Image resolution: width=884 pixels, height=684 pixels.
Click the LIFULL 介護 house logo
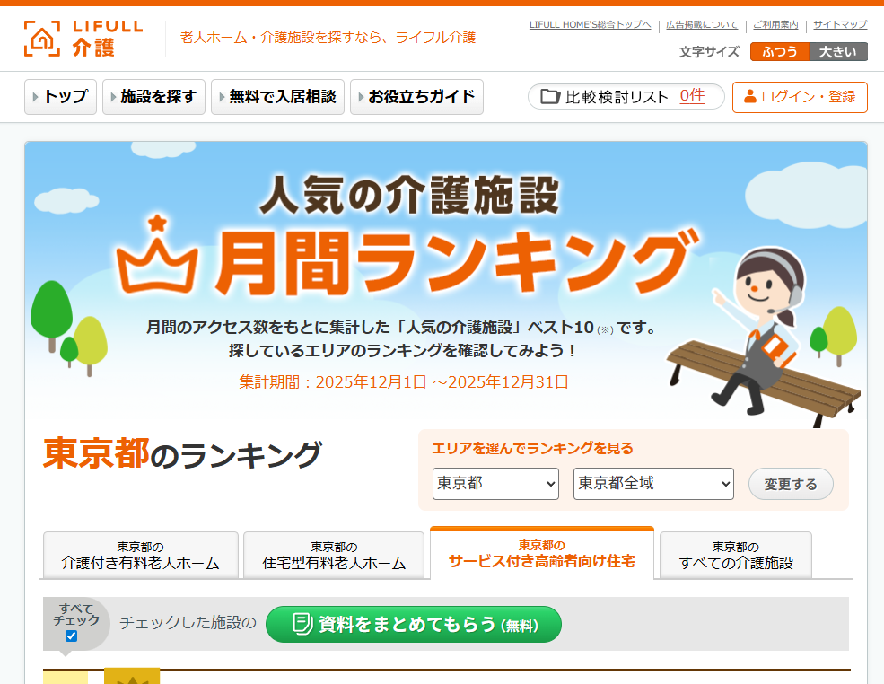(41, 39)
